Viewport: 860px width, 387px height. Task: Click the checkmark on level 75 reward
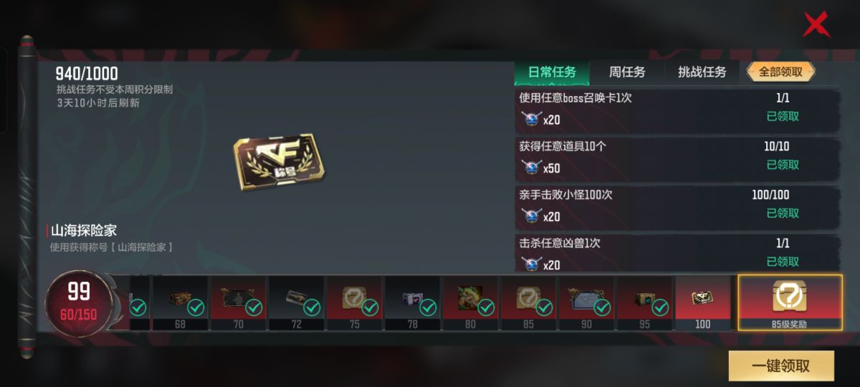[x=370, y=307]
